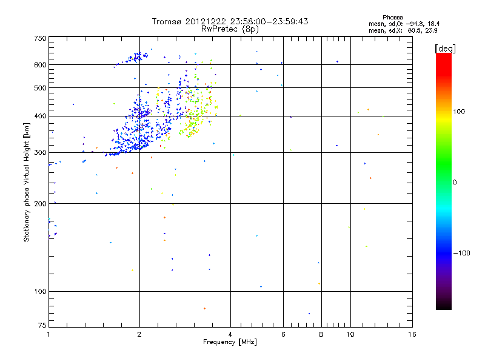The height and width of the screenshot is (364, 485).
Task: Select the 'RwPretec (8p)' subtitle text
Action: 230,29
